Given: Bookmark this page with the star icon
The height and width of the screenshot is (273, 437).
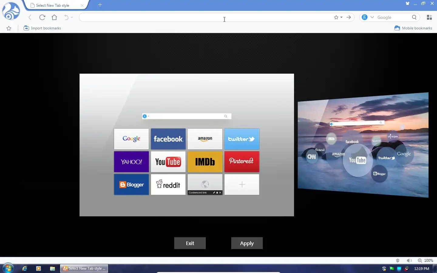Looking at the screenshot, I should [336, 17].
